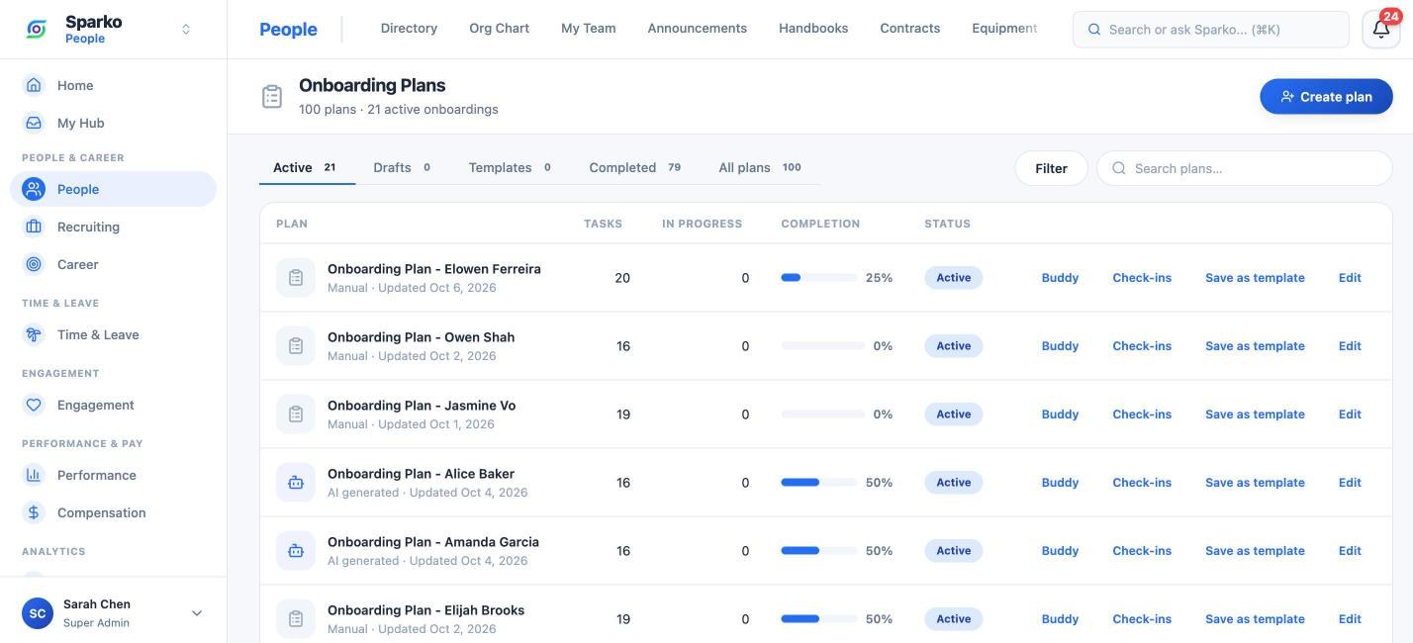Open Check-ins for Owen Shah
1413x643 pixels.
pyautogui.click(x=1142, y=346)
